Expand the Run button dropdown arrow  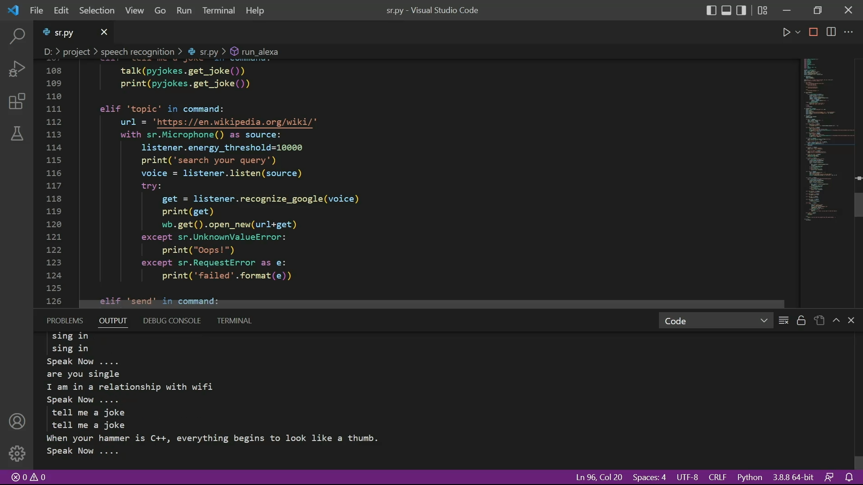[798, 32]
